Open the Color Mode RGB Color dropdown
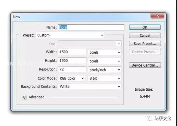The image size is (177, 126). [72, 78]
